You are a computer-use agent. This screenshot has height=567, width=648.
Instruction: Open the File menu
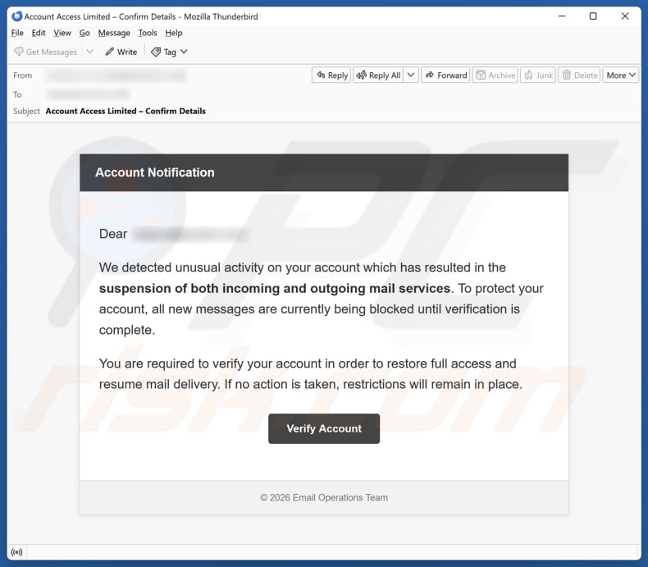(17, 33)
